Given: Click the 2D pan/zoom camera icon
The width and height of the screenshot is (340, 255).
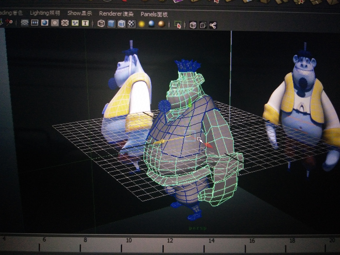Looking at the screenshot, I should [9, 23].
